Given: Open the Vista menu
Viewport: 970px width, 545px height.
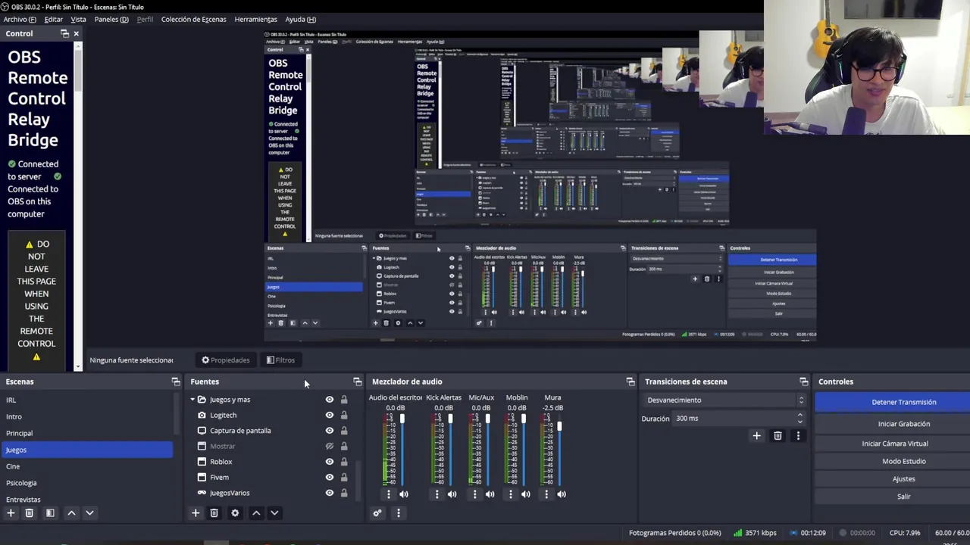Looking at the screenshot, I should [x=78, y=19].
